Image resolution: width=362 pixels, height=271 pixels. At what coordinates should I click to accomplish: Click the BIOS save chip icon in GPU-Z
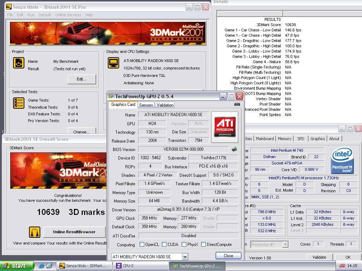[x=234, y=149]
